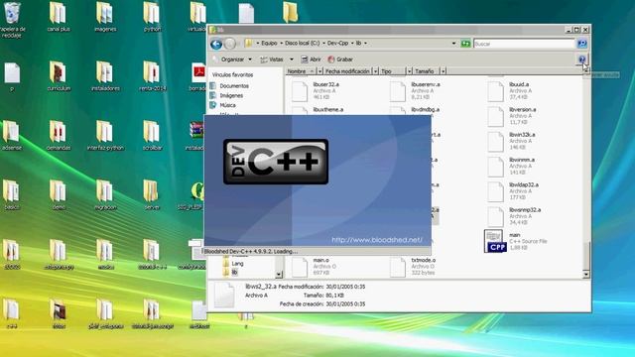Screen dimensions: 635x357
Task: Select the libwsnmp32.a file
Action: (514, 216)
